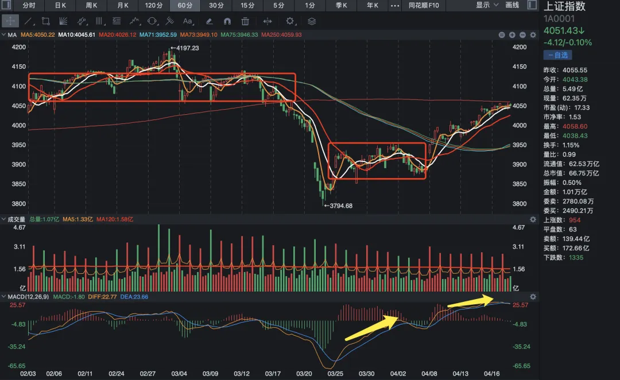Viewport: 620px width, 380px height.
Task: Click the MA250:4059.93 indicator label
Action: point(281,35)
